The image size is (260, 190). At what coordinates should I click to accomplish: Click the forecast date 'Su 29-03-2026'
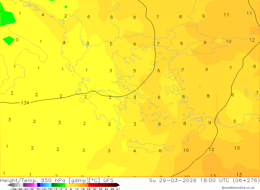(x=173, y=180)
